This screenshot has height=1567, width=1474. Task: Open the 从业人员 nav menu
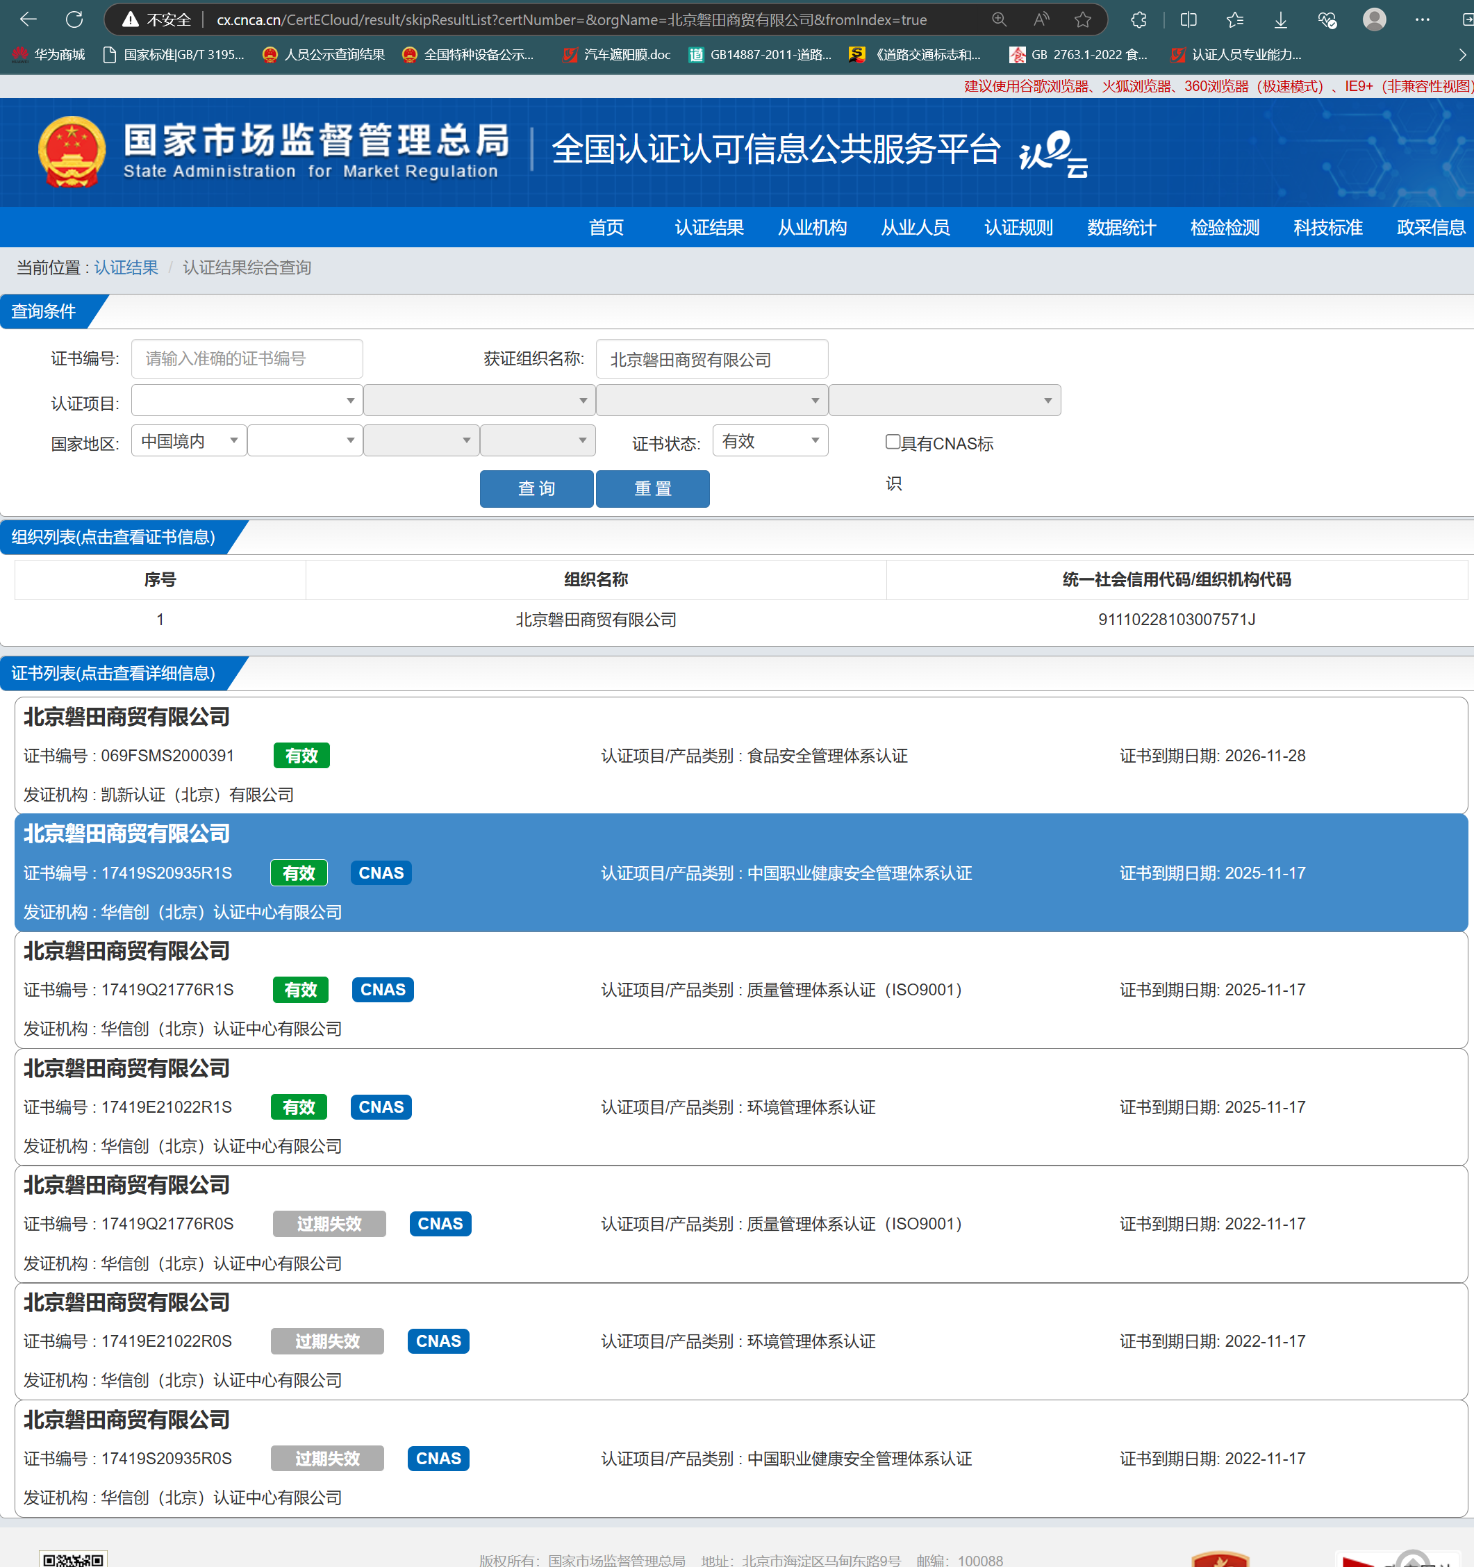coord(915,228)
